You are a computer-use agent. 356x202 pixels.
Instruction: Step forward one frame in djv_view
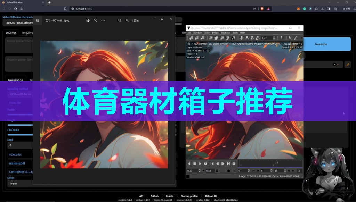pyautogui.click(x=223, y=164)
